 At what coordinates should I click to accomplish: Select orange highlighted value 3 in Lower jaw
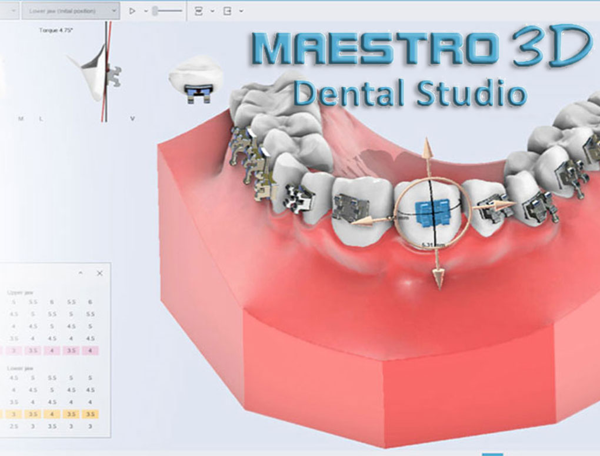point(14,414)
